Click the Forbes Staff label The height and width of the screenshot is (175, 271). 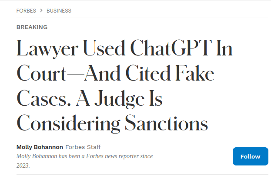(83, 147)
